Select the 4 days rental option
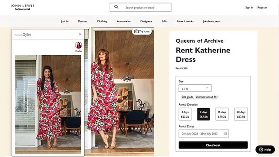The width and height of the screenshot is (279, 157). pyautogui.click(x=185, y=114)
